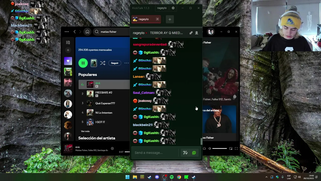The image size is (321, 181).
Task: Select the rageylo title bar tab
Action: pyautogui.click(x=162, y=8)
